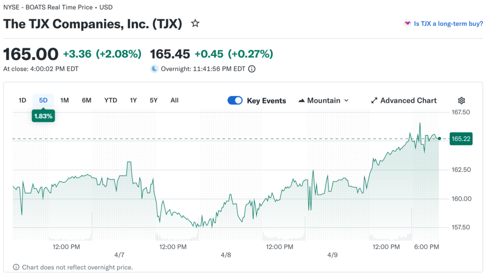Show the YTD chart range
Viewport: 489px width, 277px height.
[x=110, y=100]
